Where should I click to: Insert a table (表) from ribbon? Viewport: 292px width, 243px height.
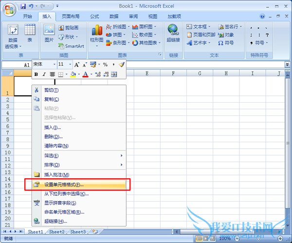[x=30, y=33]
